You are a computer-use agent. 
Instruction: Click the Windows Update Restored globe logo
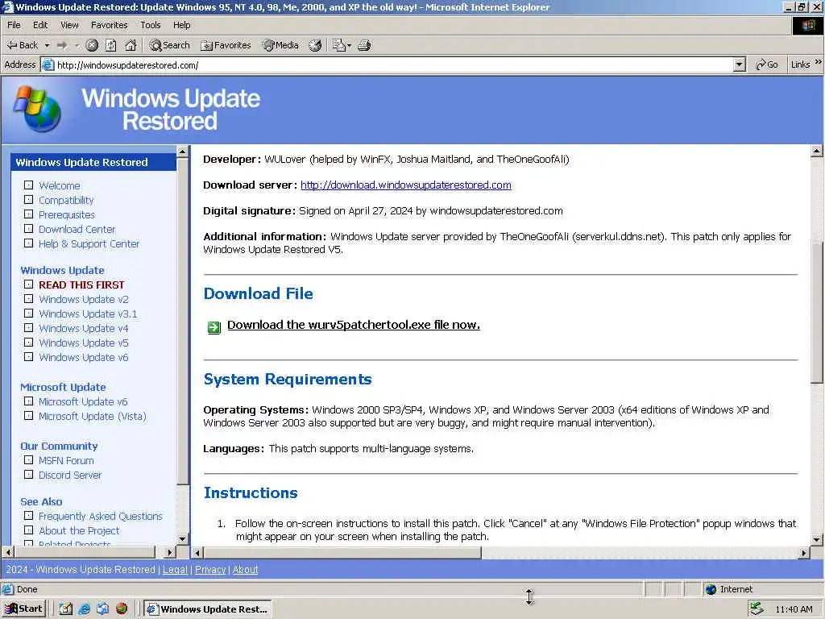[37, 109]
